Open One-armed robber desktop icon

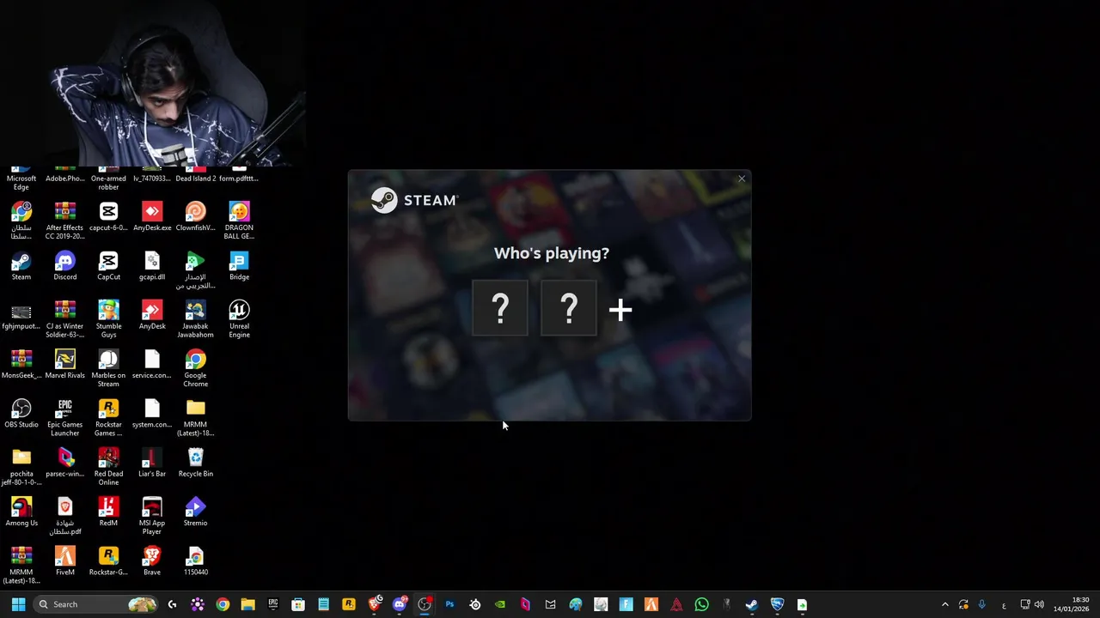[x=108, y=178]
